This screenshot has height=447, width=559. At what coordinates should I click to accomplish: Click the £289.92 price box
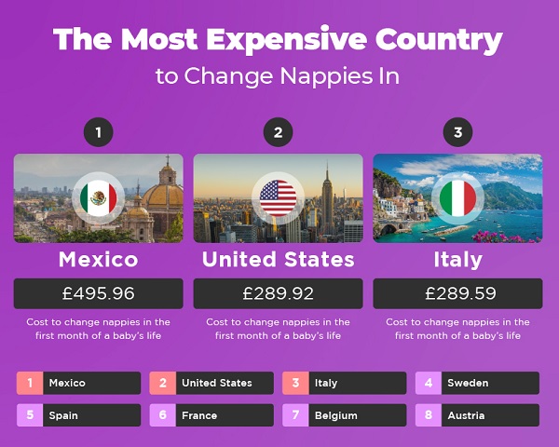(x=278, y=293)
